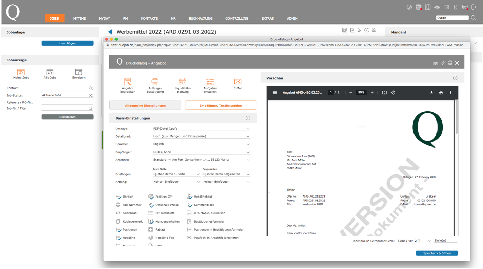Clear the Job-Status field with X

(x=91, y=96)
